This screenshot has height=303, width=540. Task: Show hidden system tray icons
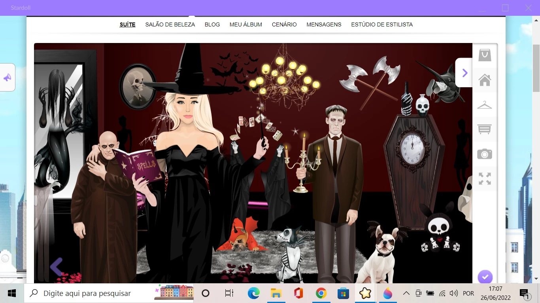point(406,293)
